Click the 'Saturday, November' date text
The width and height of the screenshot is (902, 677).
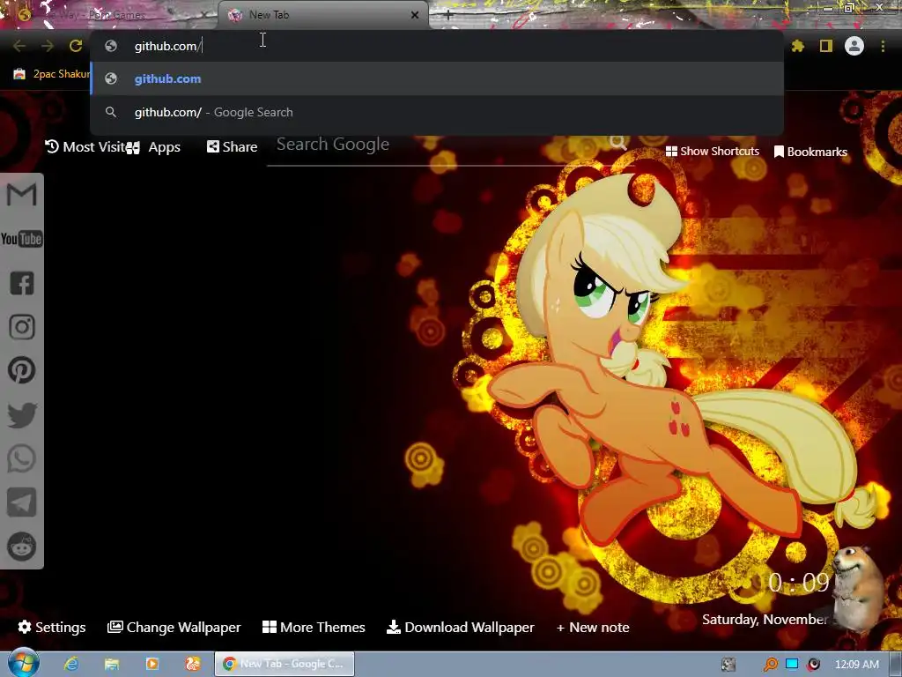click(764, 620)
